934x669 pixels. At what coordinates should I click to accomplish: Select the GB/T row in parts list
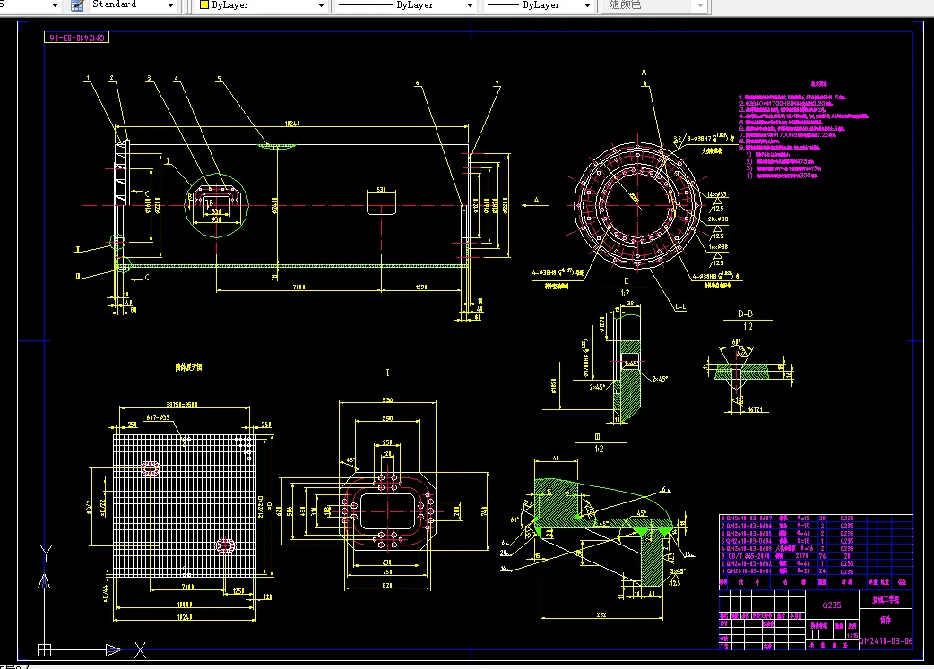pos(816,556)
